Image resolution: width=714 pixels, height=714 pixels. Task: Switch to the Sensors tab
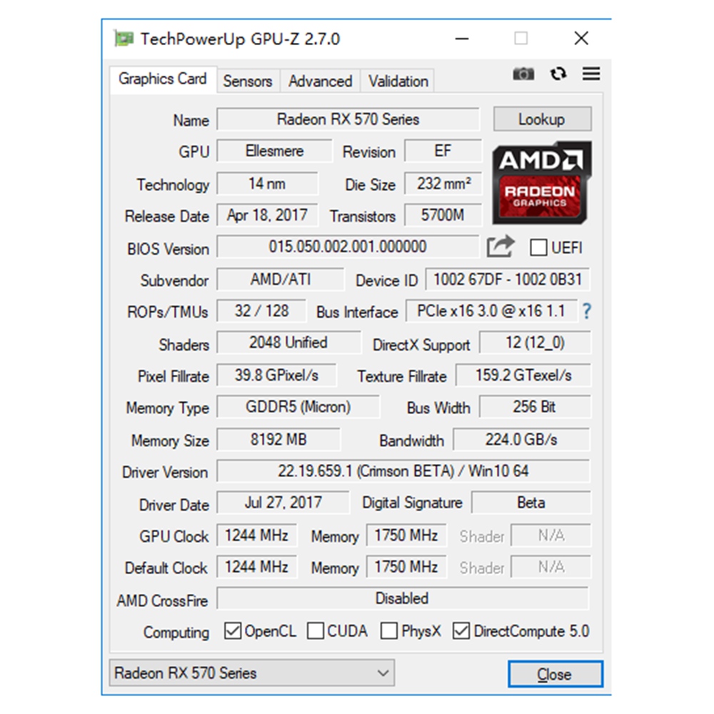click(x=248, y=81)
